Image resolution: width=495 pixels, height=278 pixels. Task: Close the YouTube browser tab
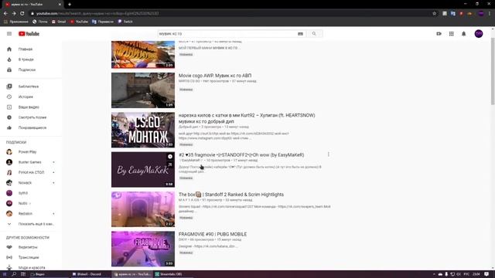(x=60, y=5)
